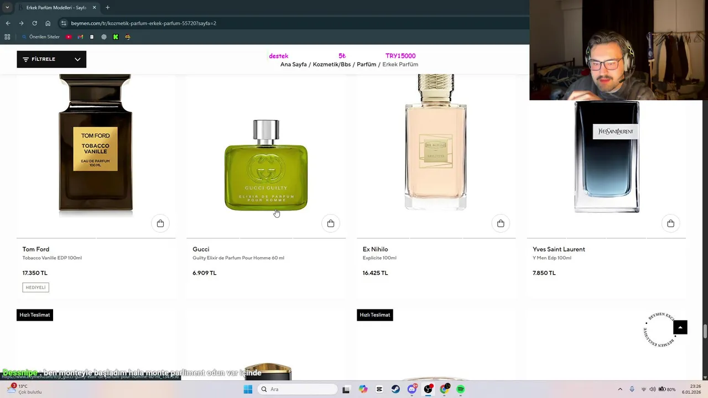
Task: Add Tom Ford Tobacco Vanille to bag
Action: pos(160,223)
